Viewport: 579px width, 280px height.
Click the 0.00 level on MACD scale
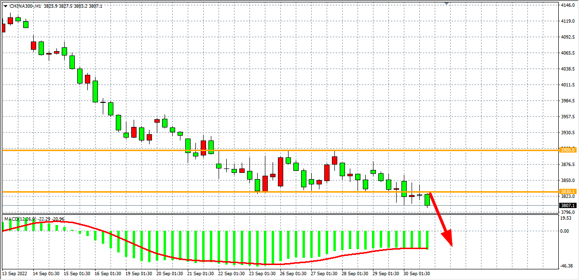[x=565, y=231]
